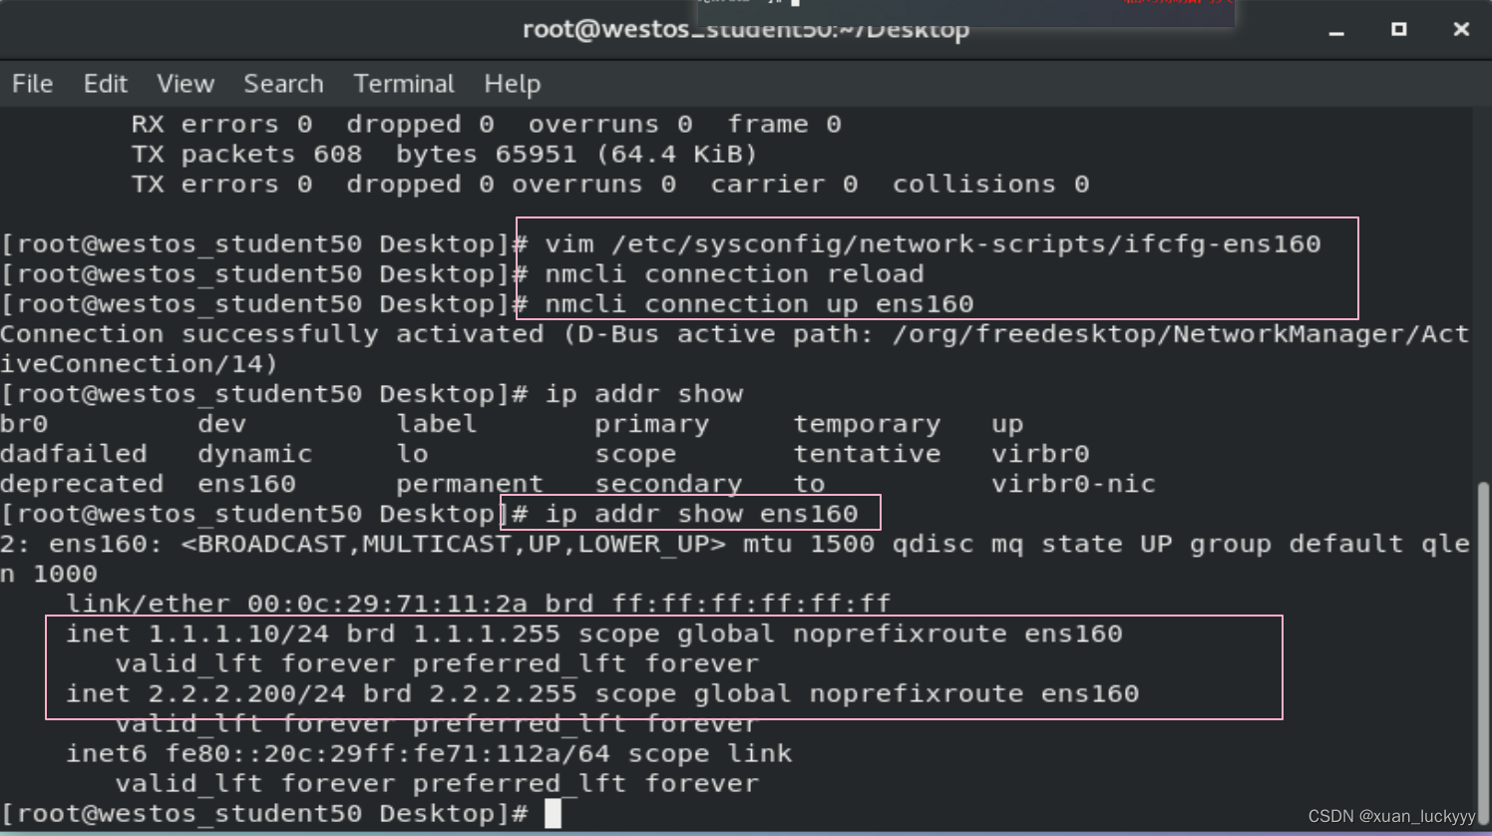This screenshot has width=1492, height=836.
Task: Open the Terminal menu
Action: pos(403,84)
